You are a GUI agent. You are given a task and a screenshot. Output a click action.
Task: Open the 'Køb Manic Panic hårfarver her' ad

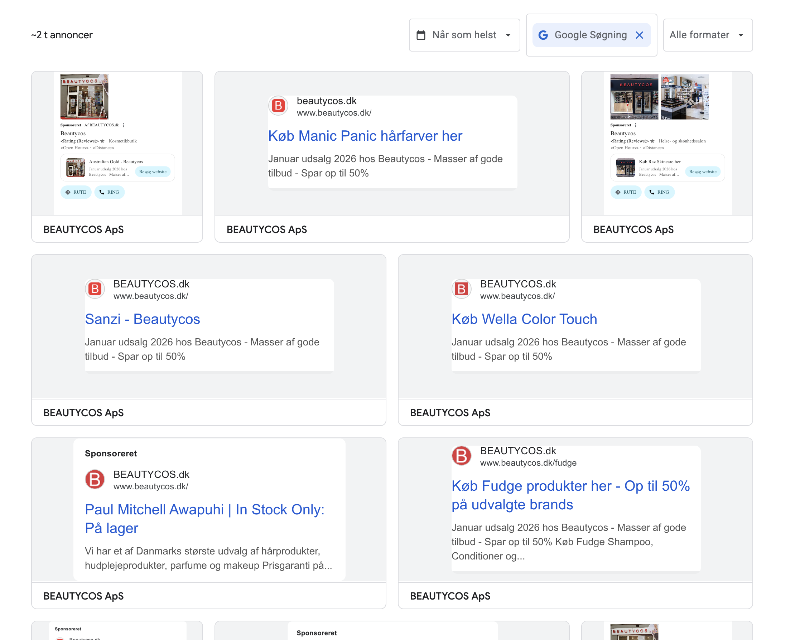click(x=365, y=136)
